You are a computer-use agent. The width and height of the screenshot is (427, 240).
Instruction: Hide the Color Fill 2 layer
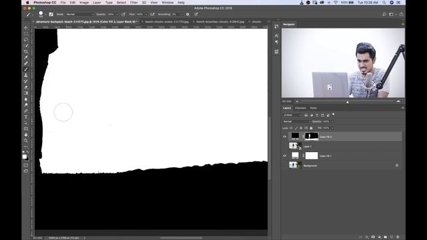[x=285, y=137]
